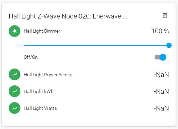Click the Off/On label text
Viewport: 178px width, 129px height.
(x=31, y=57)
